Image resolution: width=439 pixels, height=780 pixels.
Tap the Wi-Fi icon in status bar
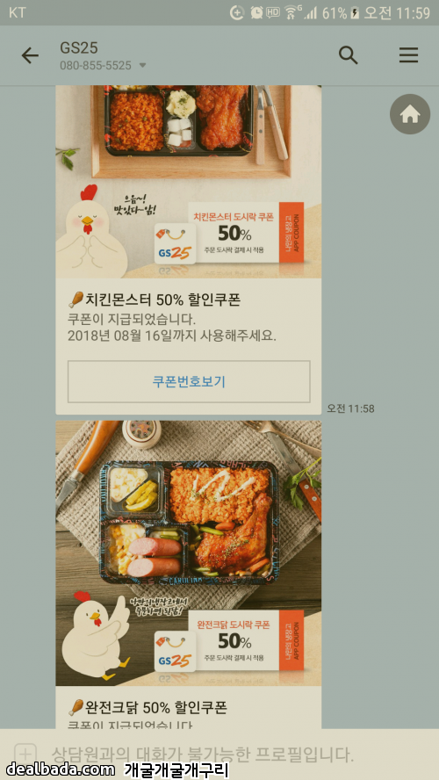click(x=292, y=13)
